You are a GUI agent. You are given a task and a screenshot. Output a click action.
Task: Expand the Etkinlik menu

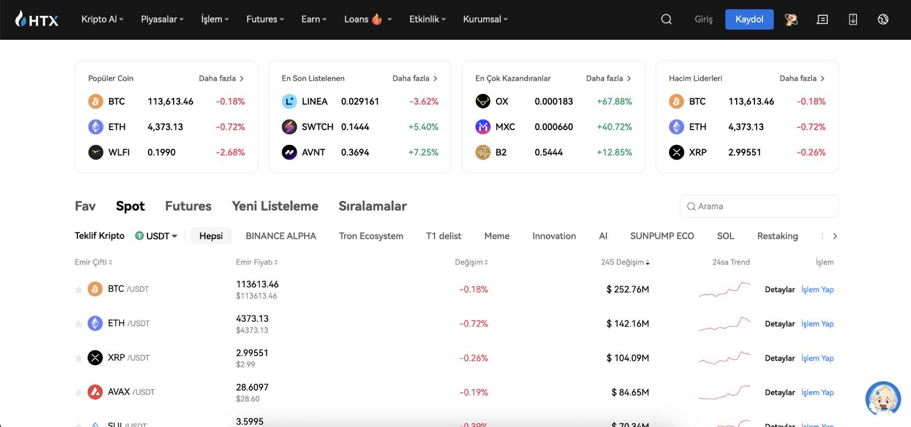tap(428, 19)
